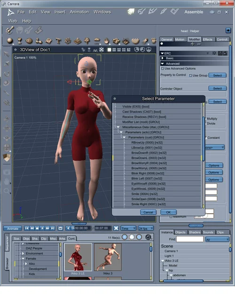The height and width of the screenshot is (306, 235).
Task: Click the add modifier plus icon
Action: 193,44
